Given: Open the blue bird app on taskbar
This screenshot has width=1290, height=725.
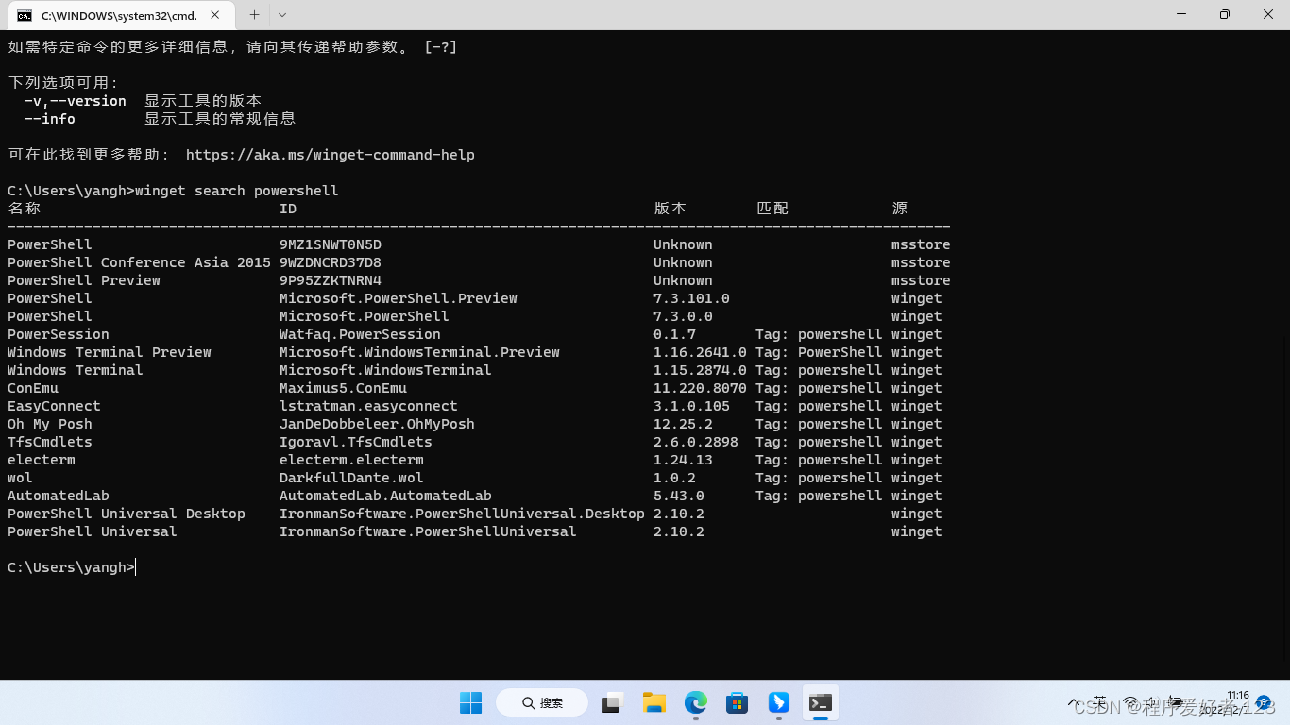Looking at the screenshot, I should [x=779, y=702].
